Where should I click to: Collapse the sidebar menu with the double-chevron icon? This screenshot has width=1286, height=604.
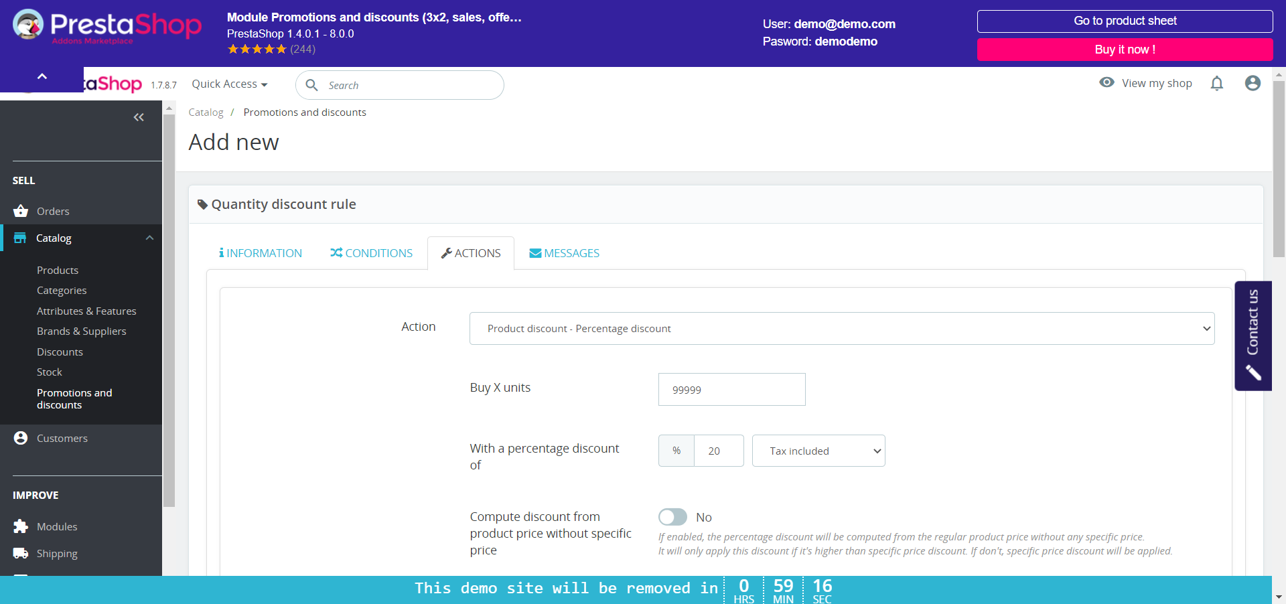[139, 117]
